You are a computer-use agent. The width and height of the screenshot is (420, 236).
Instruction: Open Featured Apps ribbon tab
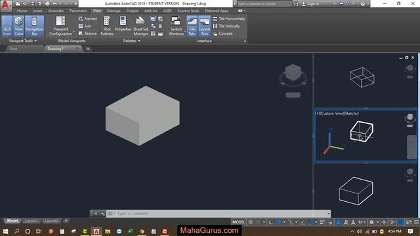(x=217, y=10)
